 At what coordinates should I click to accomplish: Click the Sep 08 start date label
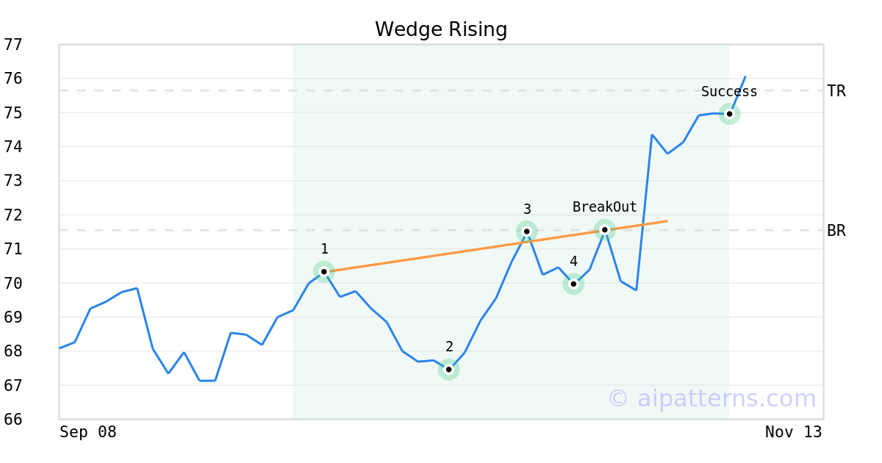tap(88, 432)
